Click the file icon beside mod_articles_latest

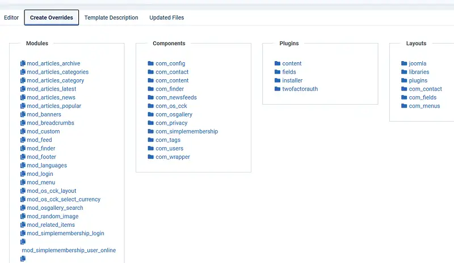pos(23,89)
